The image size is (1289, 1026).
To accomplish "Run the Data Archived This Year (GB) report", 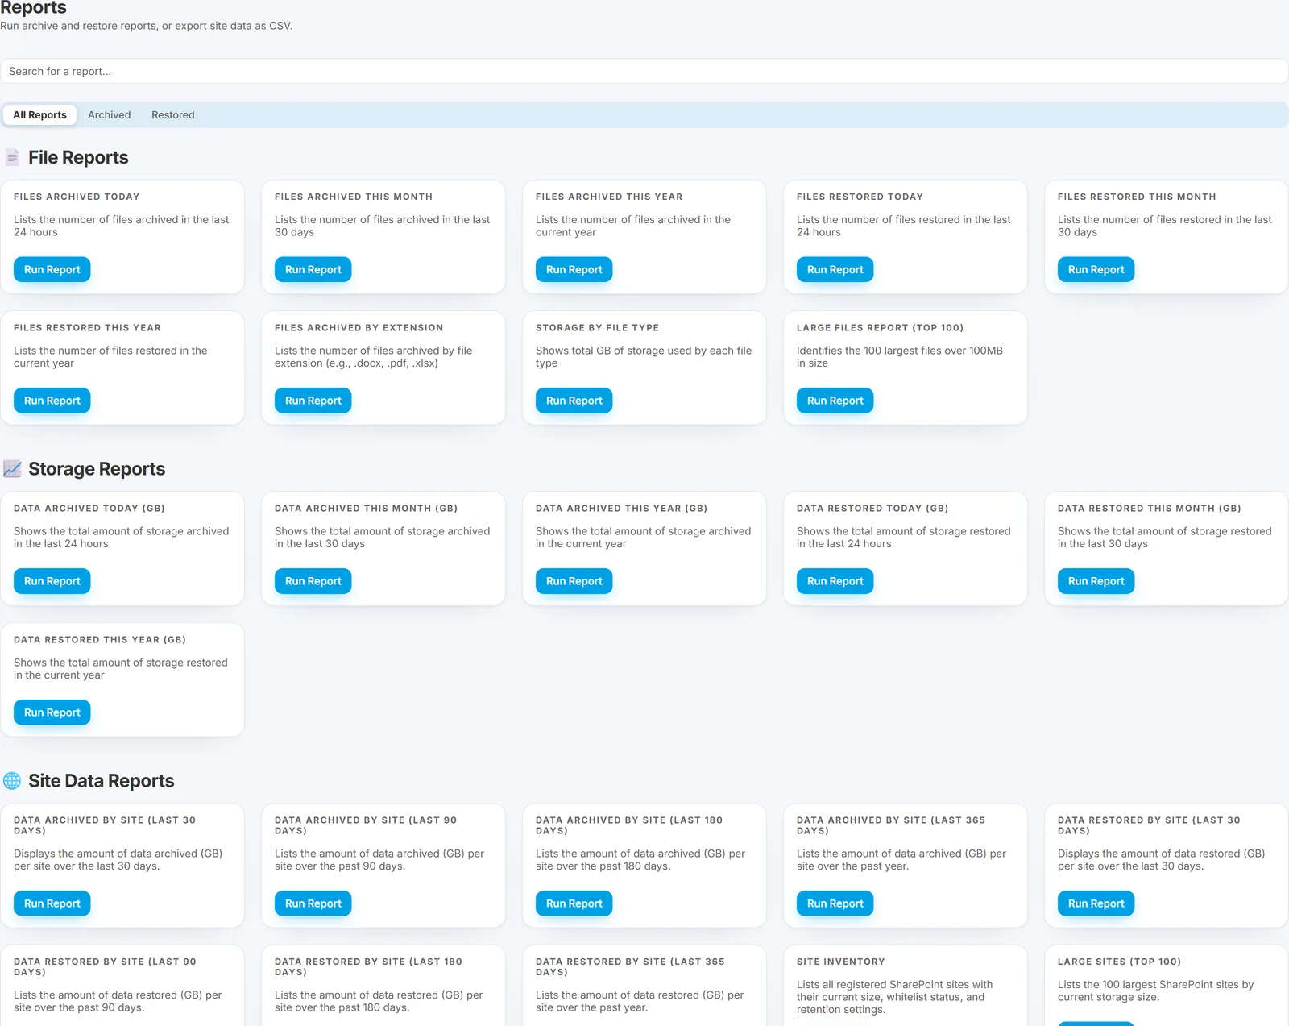I will coord(574,581).
